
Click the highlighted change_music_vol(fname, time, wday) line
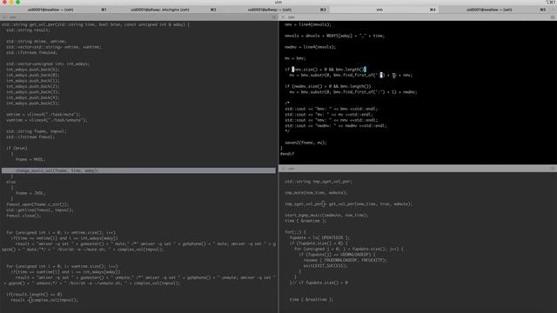(x=138, y=170)
